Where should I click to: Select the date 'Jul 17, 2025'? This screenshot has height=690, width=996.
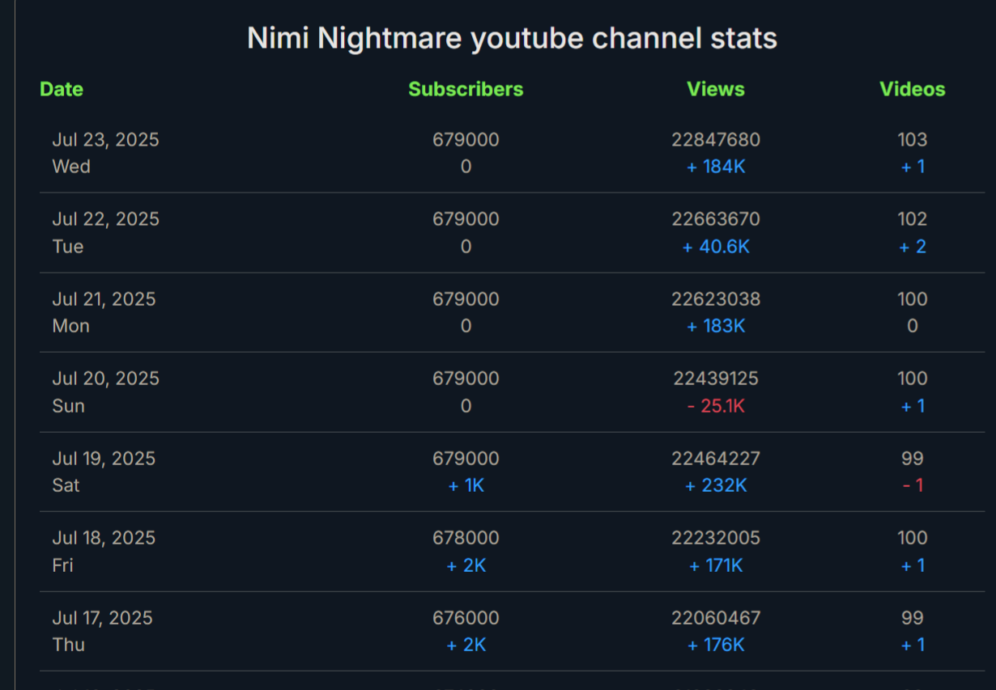click(103, 618)
